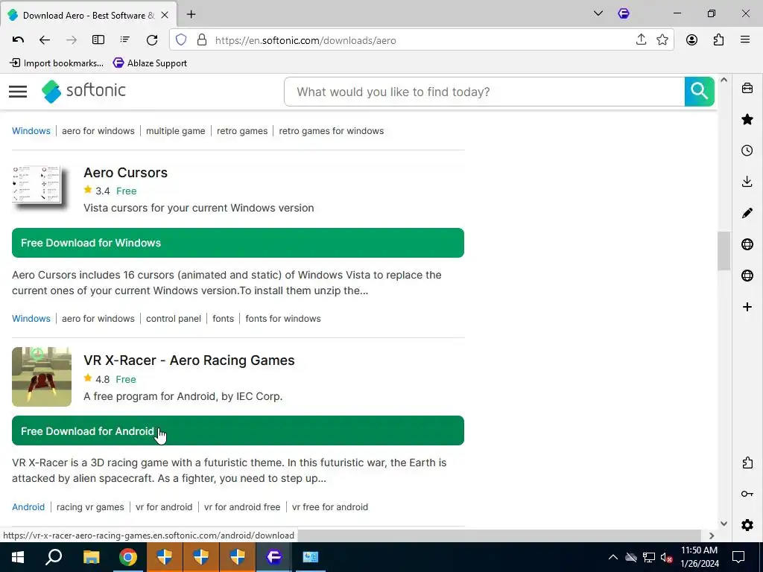This screenshot has width=763, height=572.
Task: Bookmark this page with the star icon
Action: point(662,40)
